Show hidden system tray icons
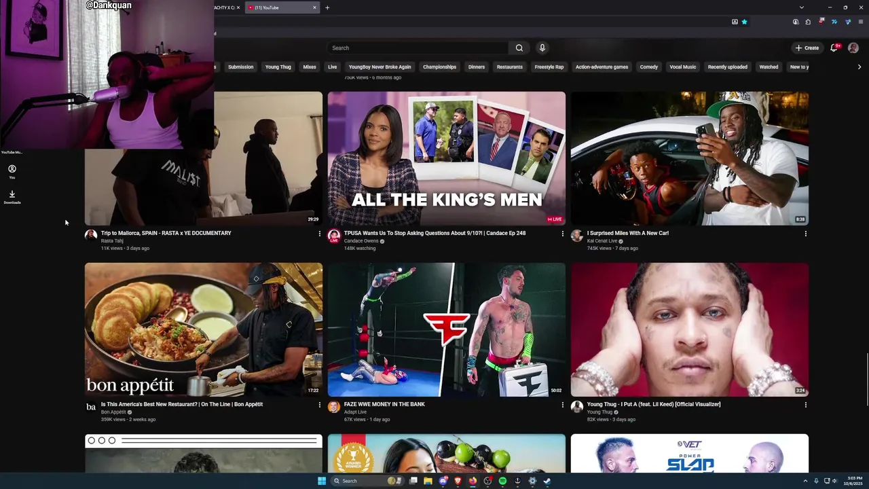This screenshot has width=869, height=489. 806,481
